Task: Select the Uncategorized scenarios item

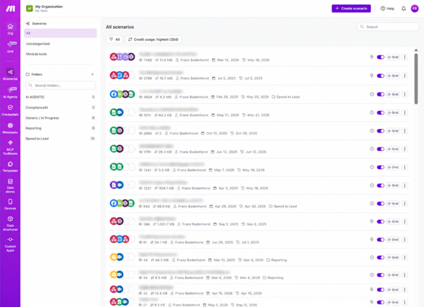Action: [x=38, y=44]
